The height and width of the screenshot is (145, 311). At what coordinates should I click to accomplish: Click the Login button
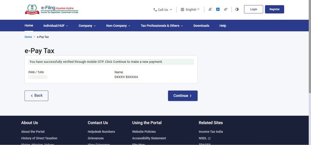(253, 9)
